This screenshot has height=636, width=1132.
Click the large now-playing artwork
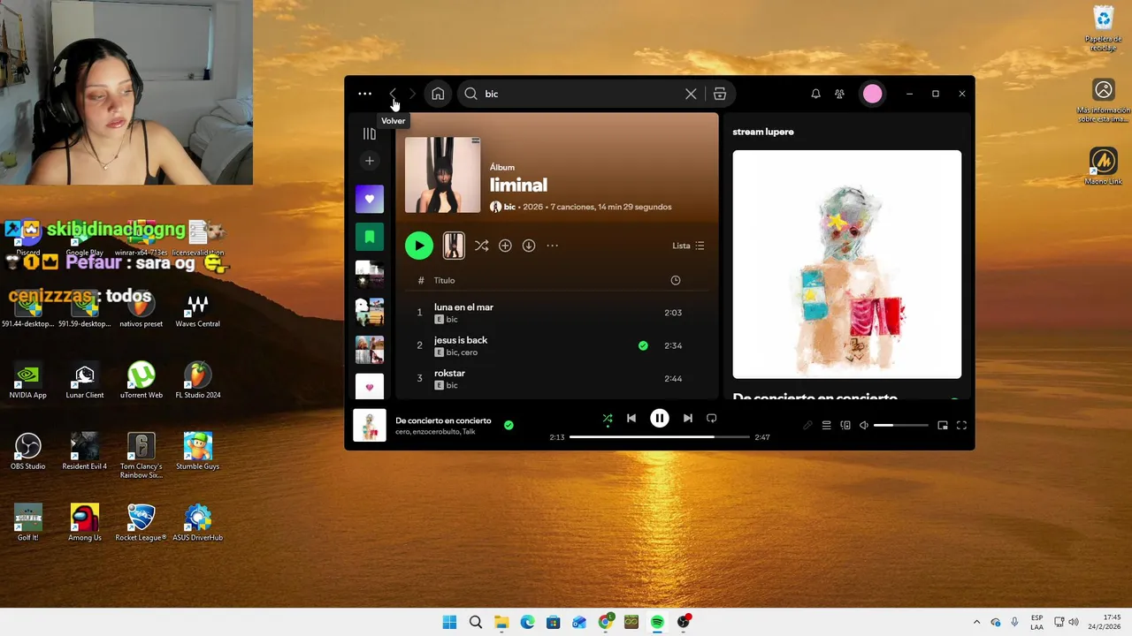[846, 264]
